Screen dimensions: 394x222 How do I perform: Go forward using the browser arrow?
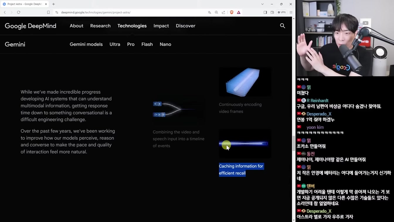[11, 12]
